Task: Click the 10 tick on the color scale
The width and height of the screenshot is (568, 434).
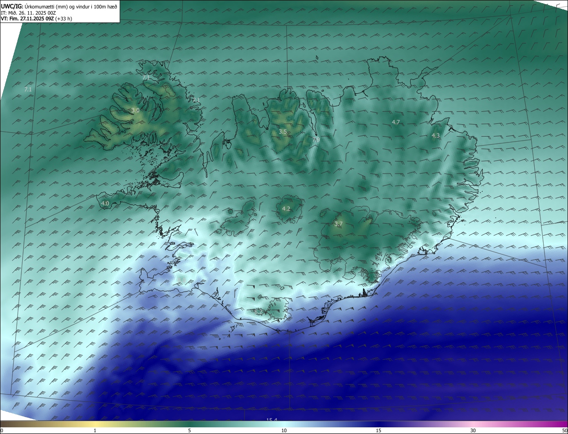Action: [284, 430]
